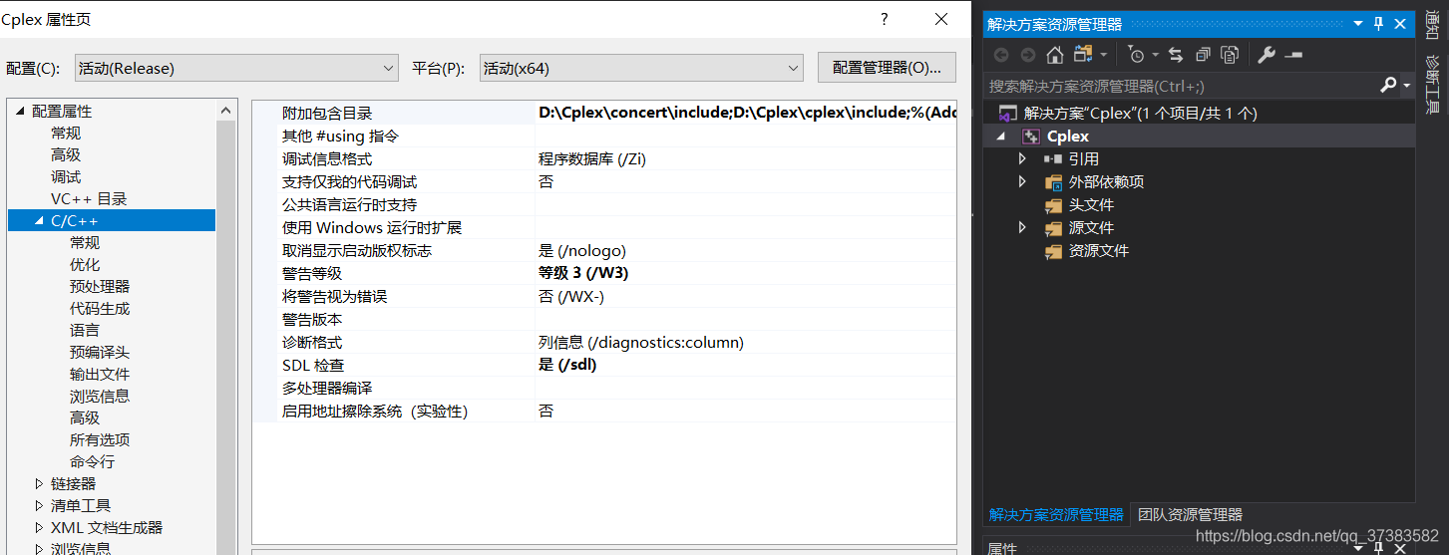
Task: Click the help question mark button
Action: tap(884, 19)
